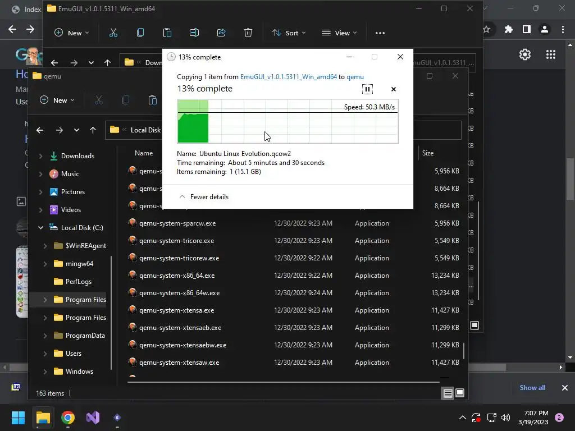Open recent locations chevron in qemu window
This screenshot has width=575, height=431.
point(76,130)
